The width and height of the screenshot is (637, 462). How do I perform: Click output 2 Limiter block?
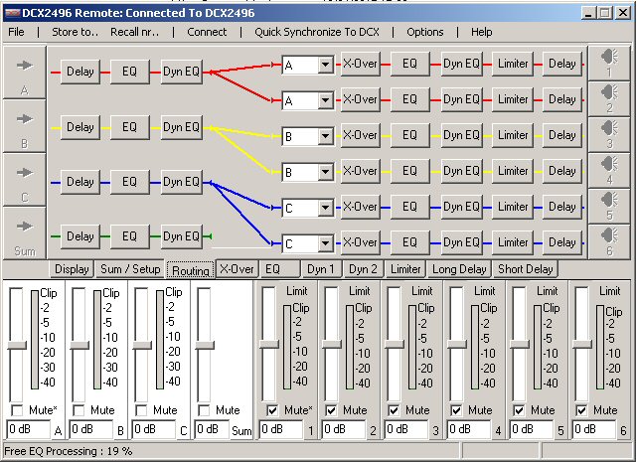point(513,99)
